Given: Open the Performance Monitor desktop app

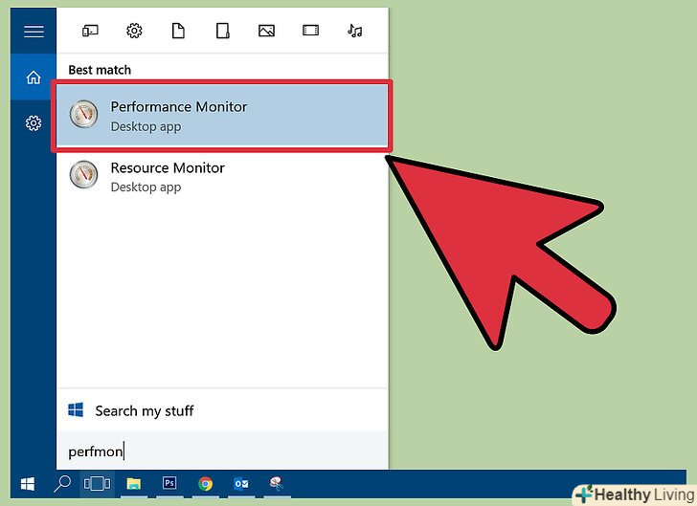Looking at the screenshot, I should point(222,116).
